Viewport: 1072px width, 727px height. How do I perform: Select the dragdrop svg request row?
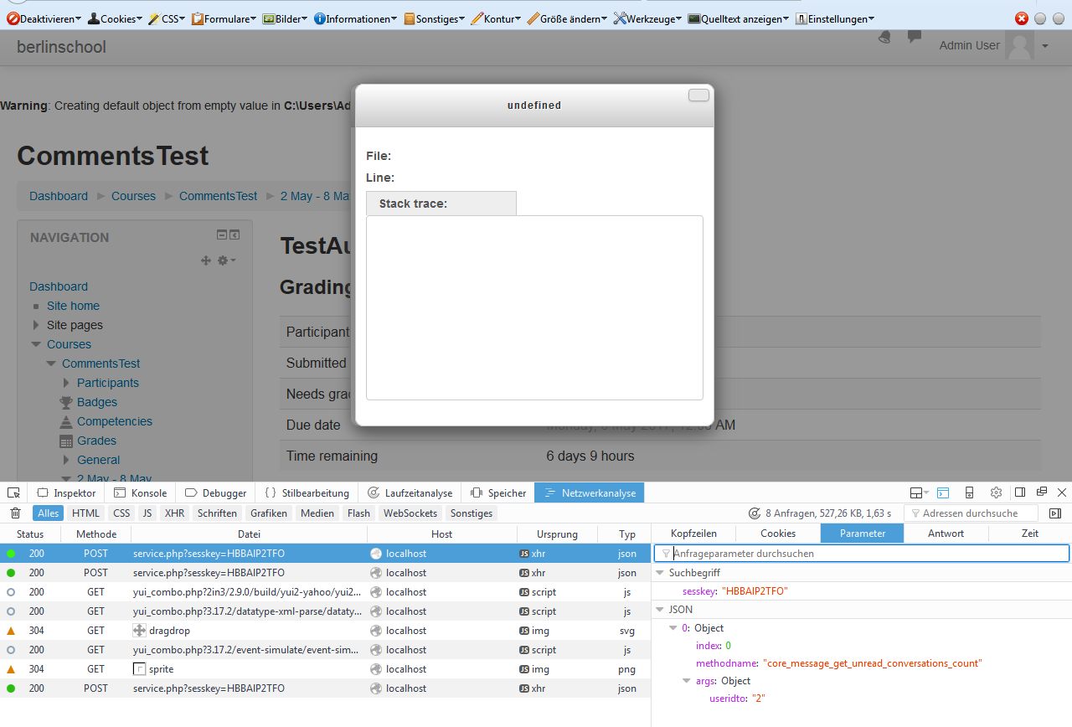click(x=326, y=631)
